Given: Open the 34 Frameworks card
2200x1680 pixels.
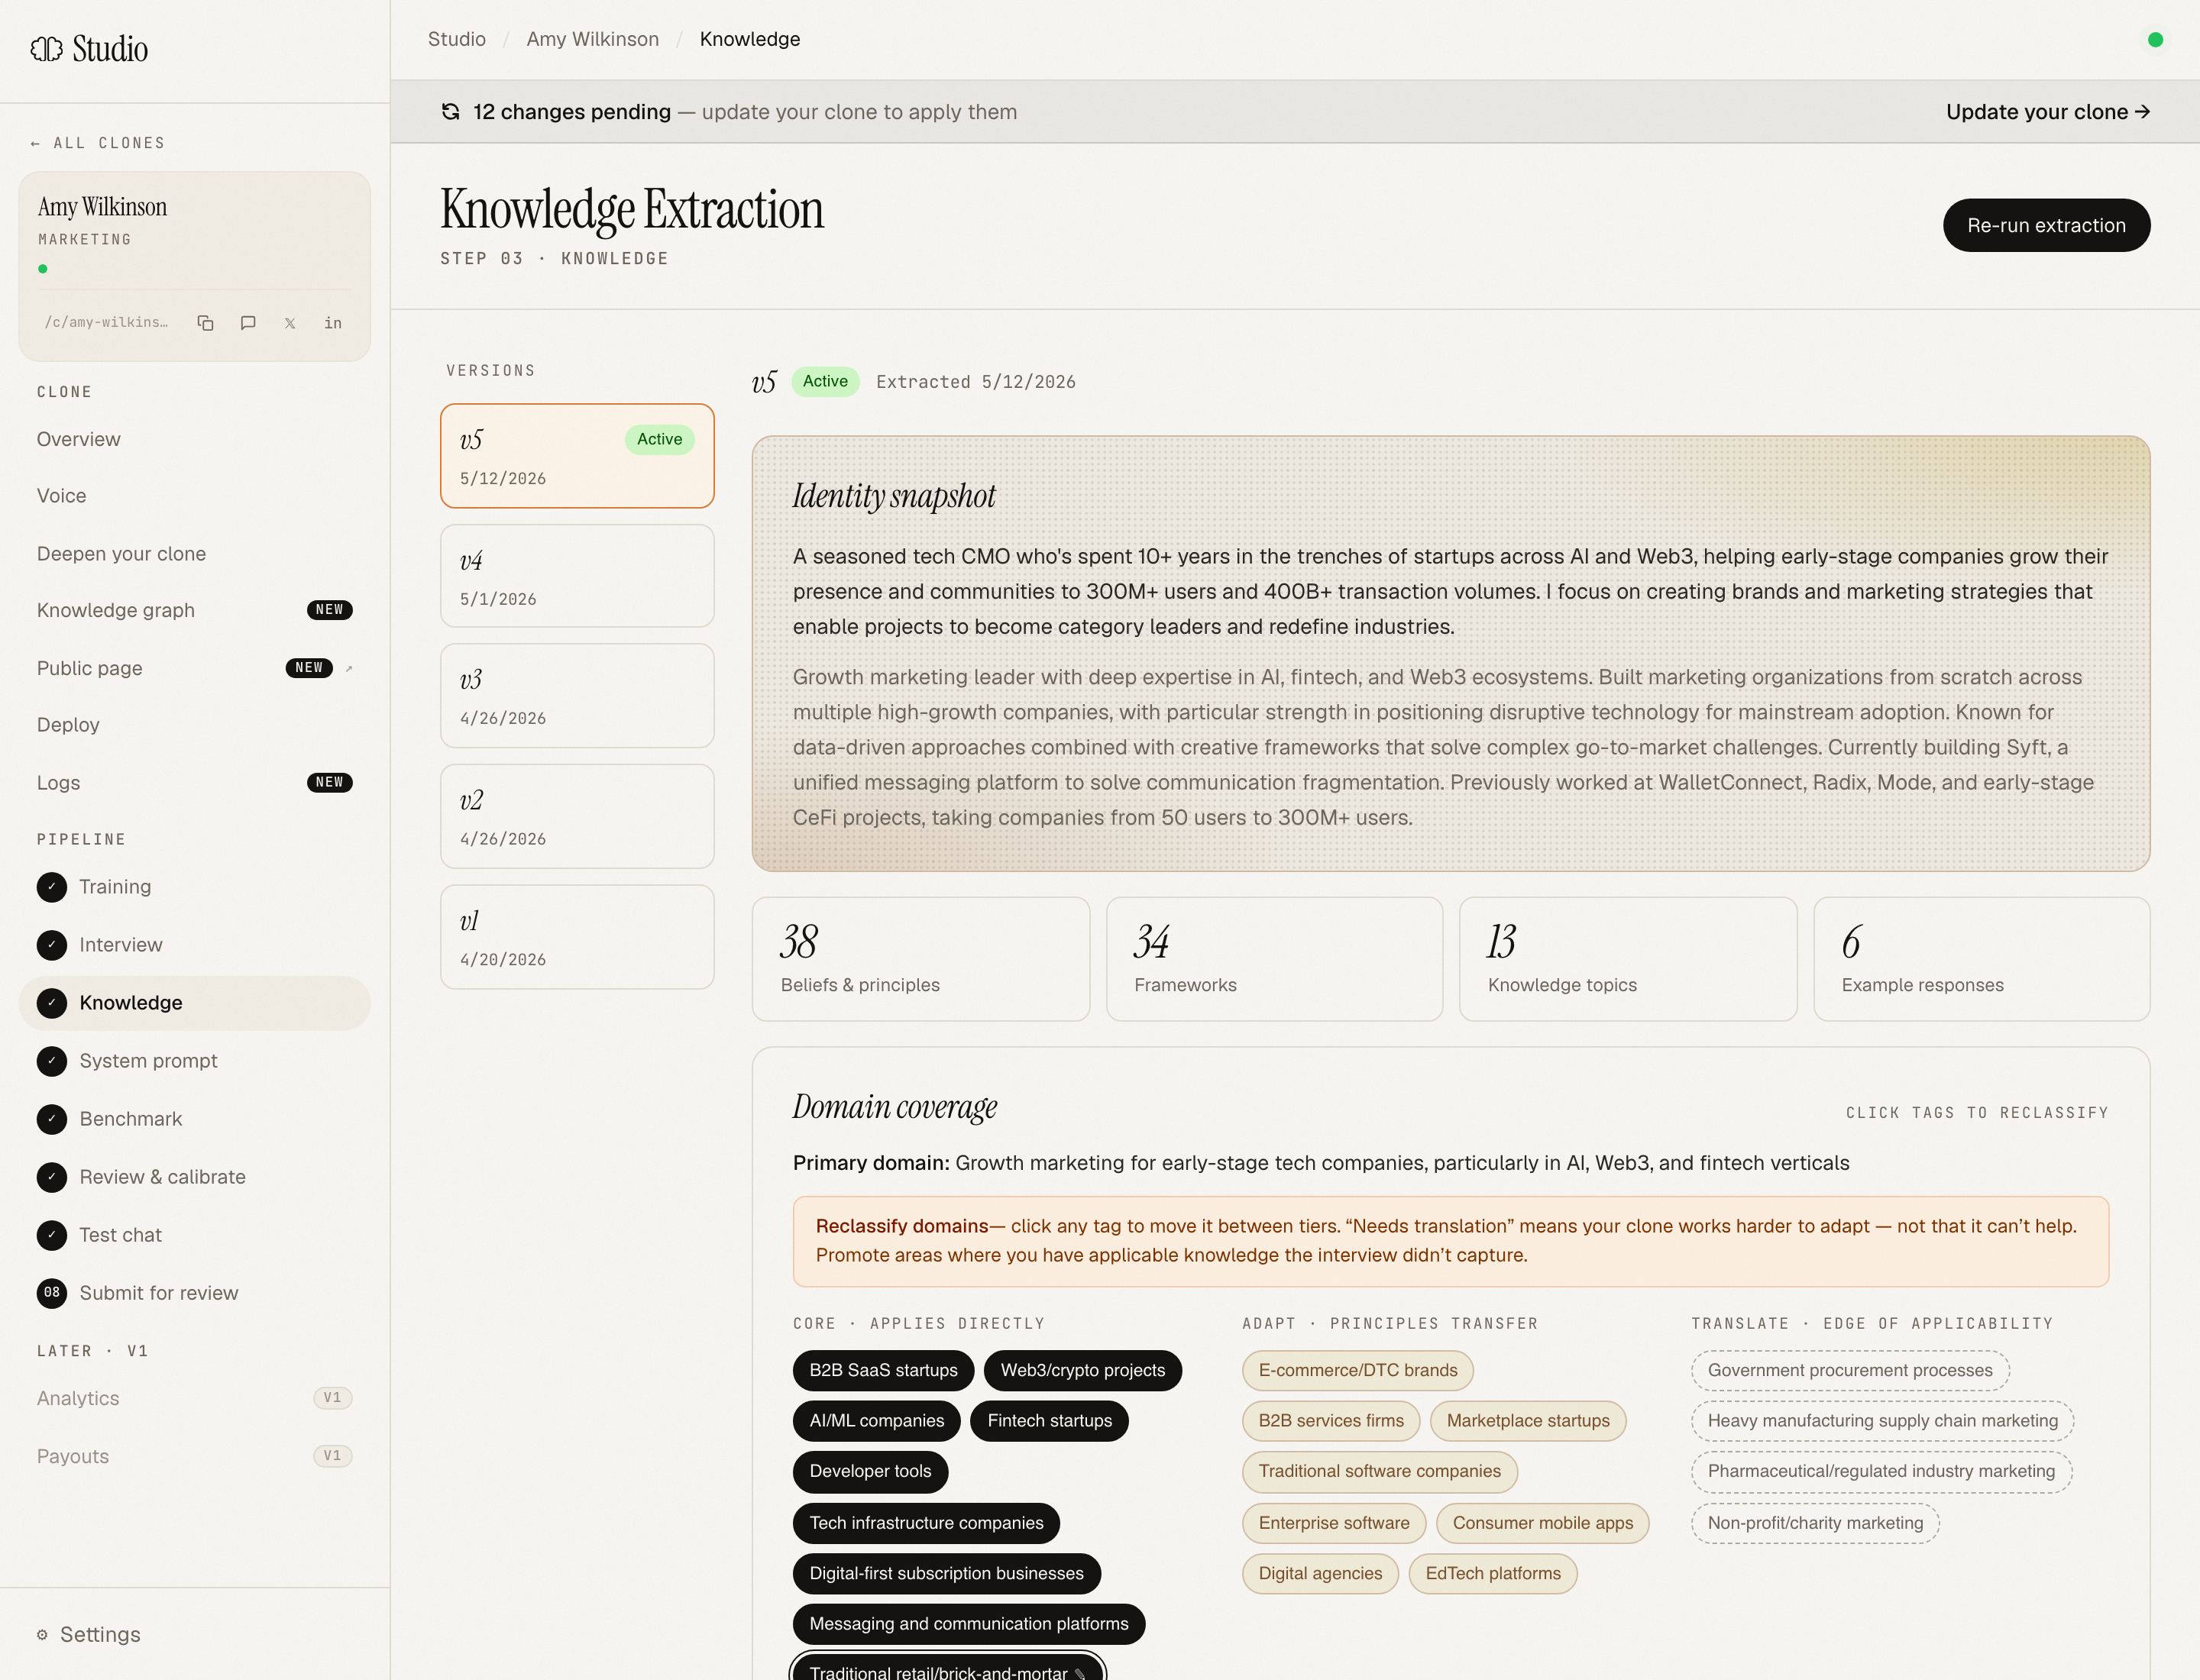Looking at the screenshot, I should click(1275, 959).
